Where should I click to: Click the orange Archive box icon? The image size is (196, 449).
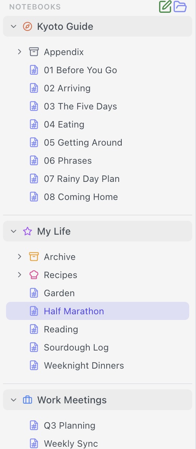pos(34,257)
